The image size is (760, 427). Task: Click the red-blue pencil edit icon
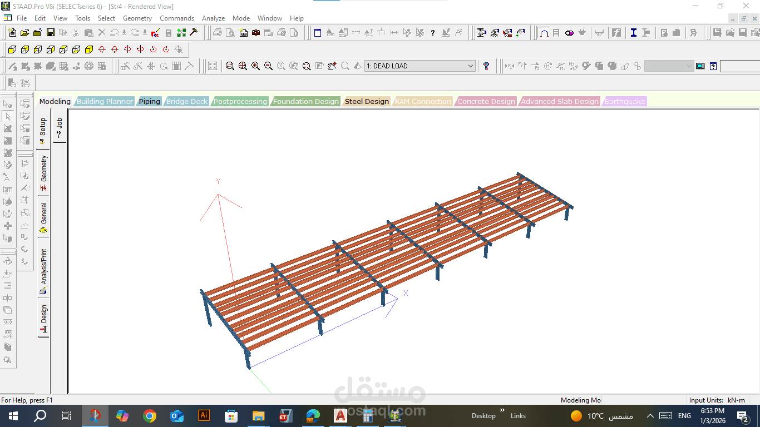[155, 33]
